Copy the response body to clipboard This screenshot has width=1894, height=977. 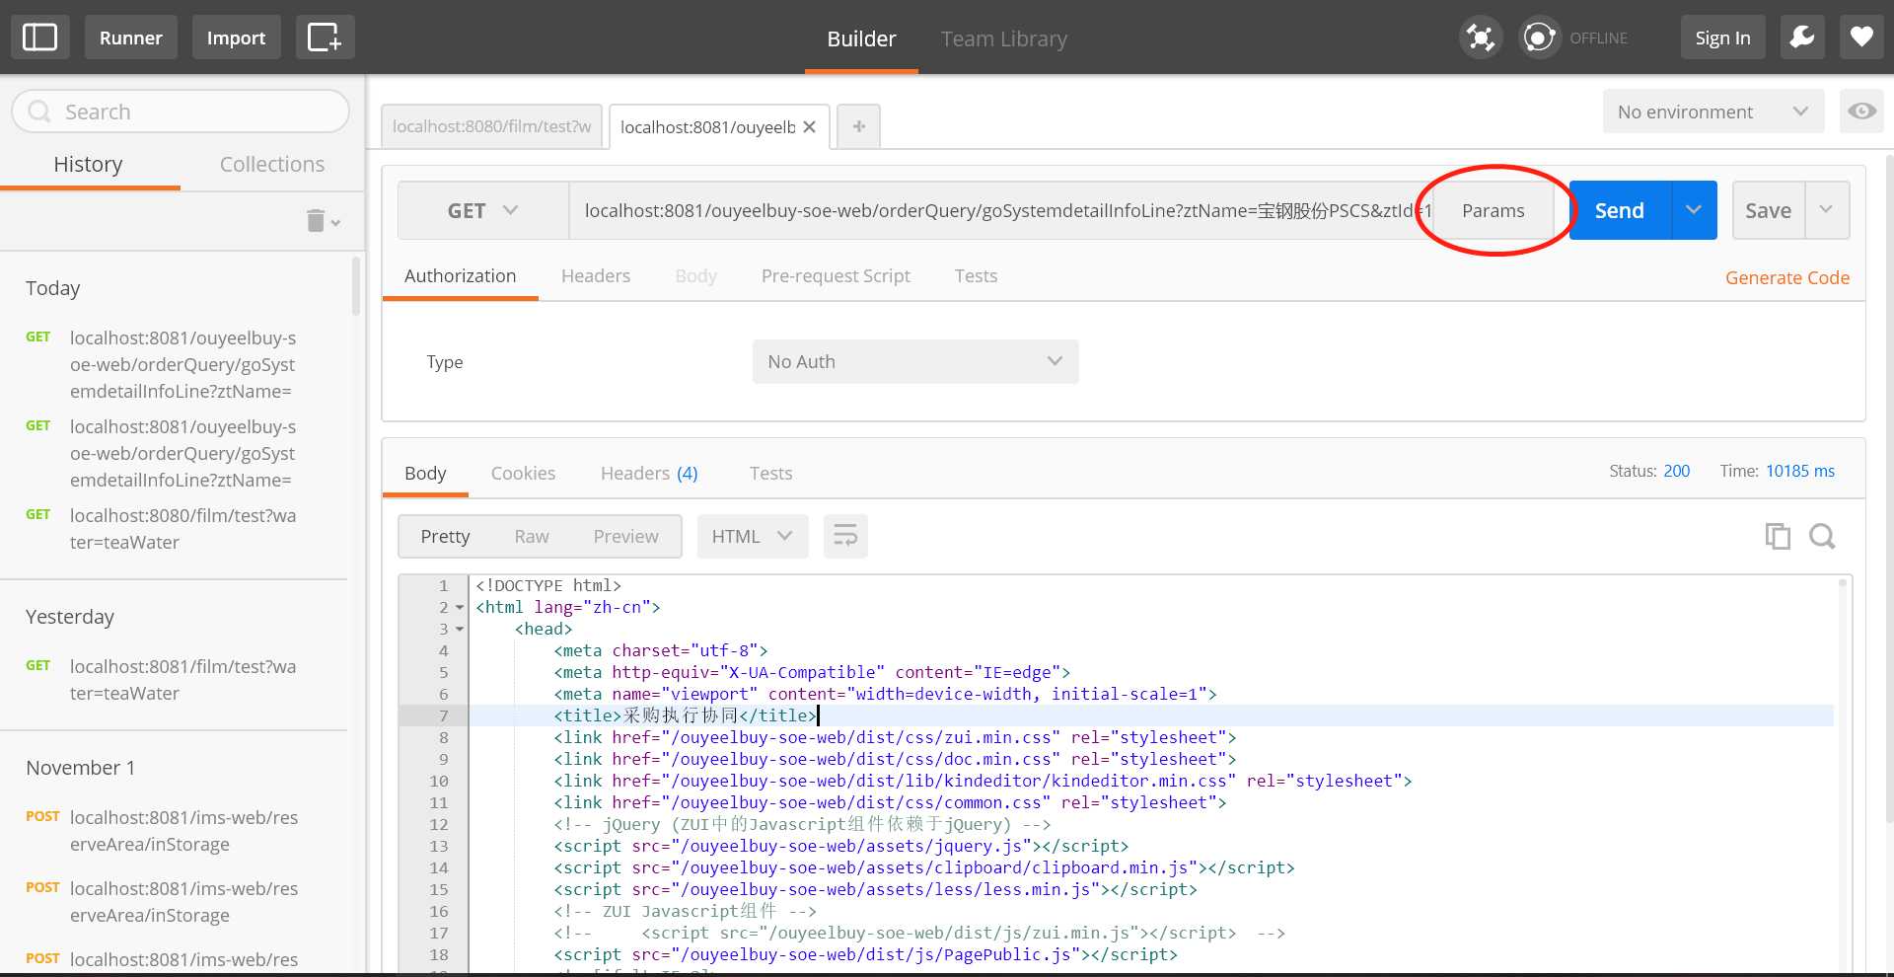pos(1778,536)
